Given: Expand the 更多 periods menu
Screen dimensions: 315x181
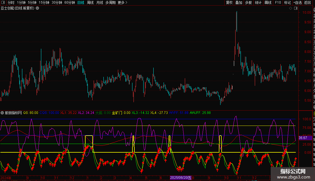Looking at the screenshot, I should point(122,3).
